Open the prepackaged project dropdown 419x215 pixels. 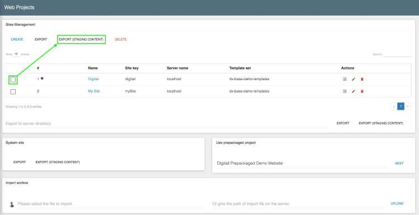[x=302, y=163]
